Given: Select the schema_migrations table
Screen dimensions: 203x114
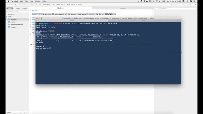Looking at the screenshot, I should (17, 25).
